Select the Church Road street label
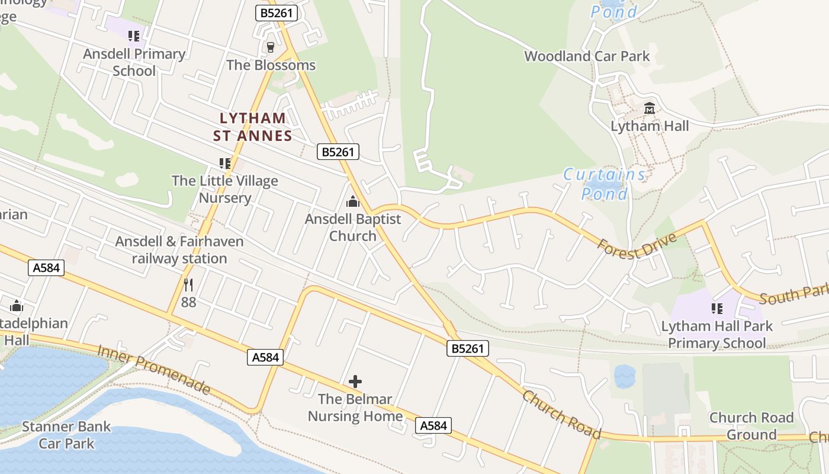The image size is (829, 474). point(562,415)
